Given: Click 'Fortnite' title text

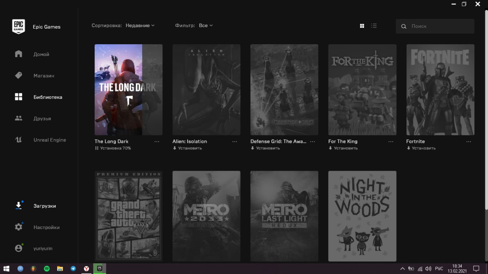Looking at the screenshot, I should (x=416, y=141).
